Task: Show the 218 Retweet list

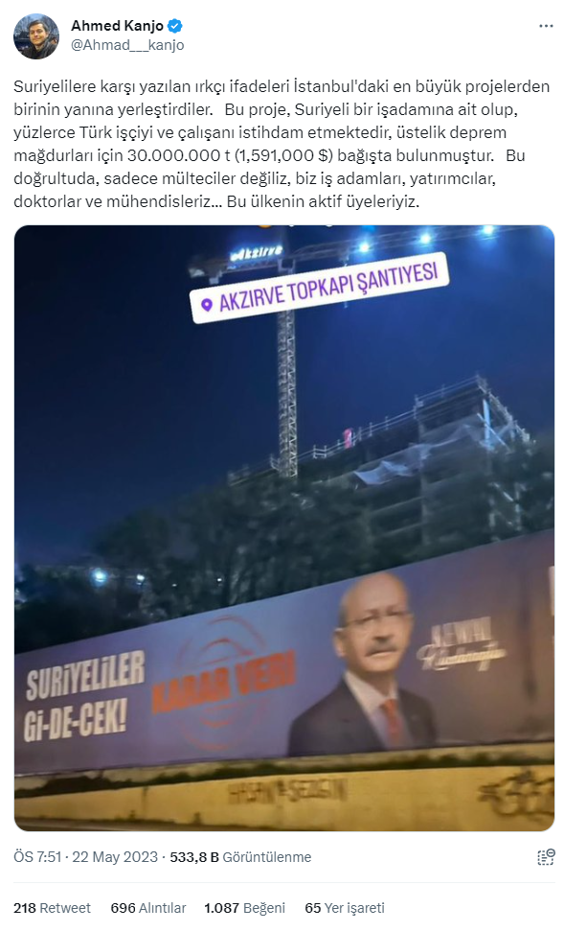Action: point(53,908)
